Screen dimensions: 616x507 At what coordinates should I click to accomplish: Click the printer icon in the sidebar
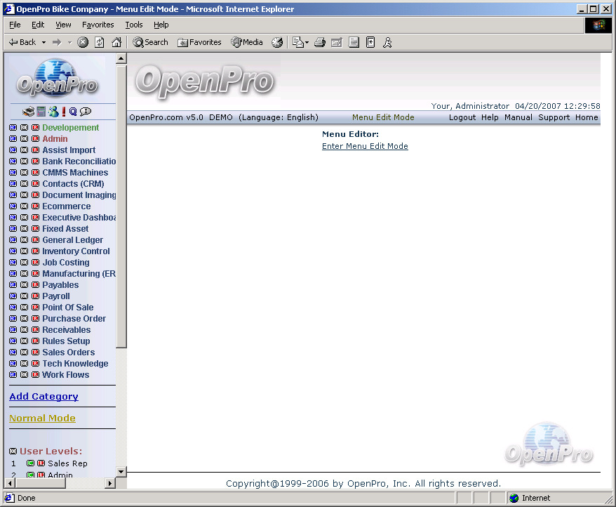(29, 112)
